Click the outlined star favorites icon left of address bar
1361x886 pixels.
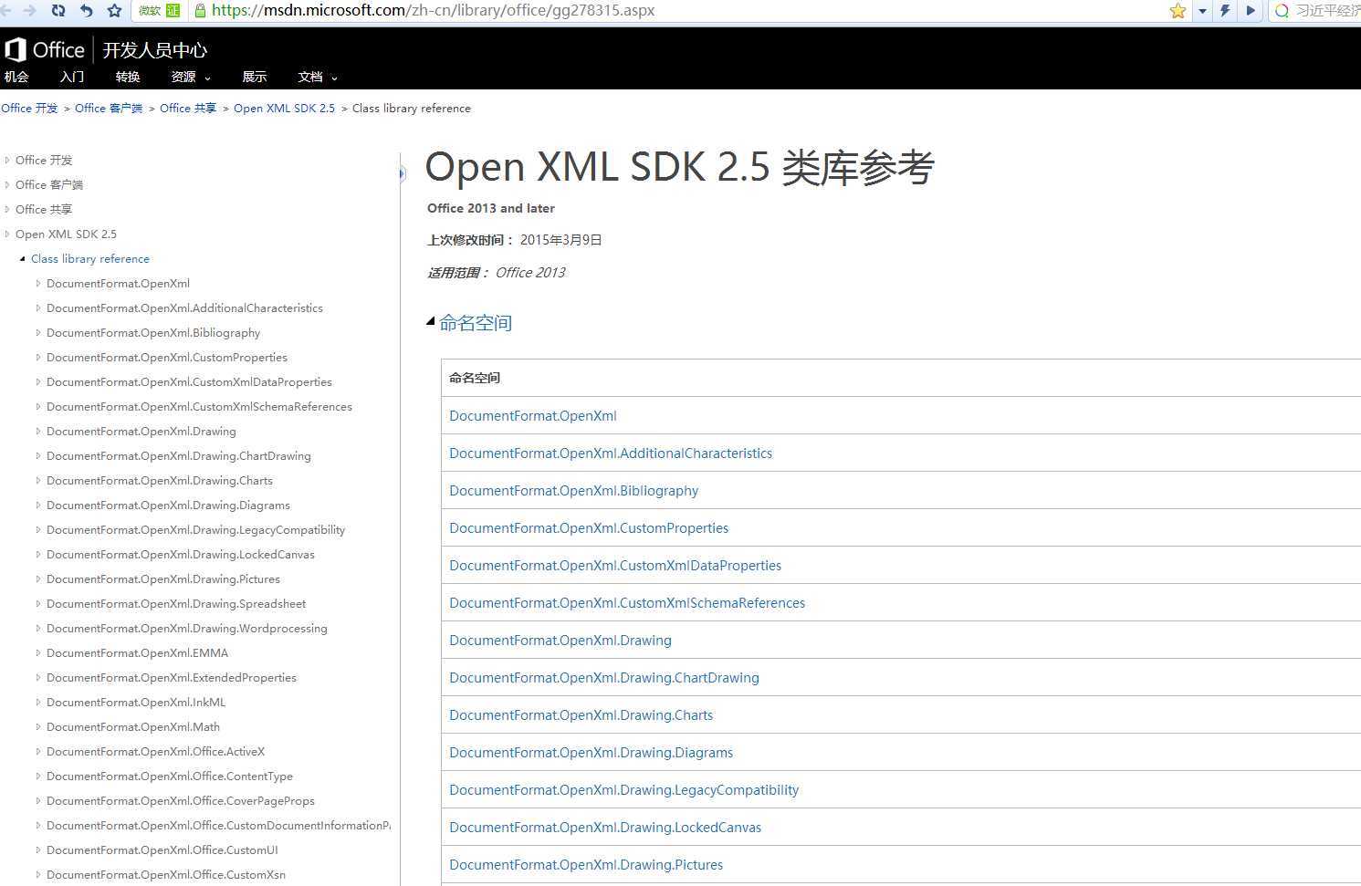[x=114, y=10]
